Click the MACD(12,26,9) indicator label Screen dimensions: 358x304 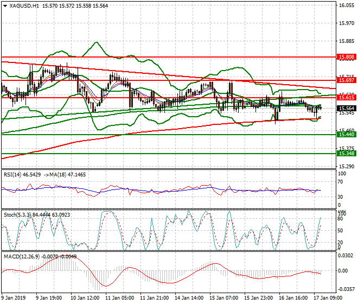(40, 256)
